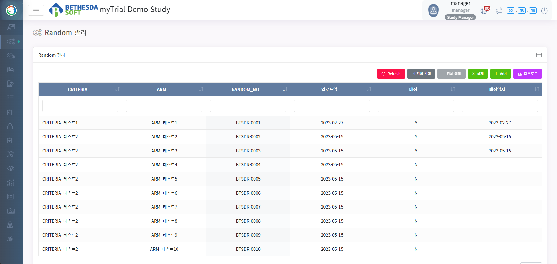This screenshot has width=557, height=264.
Task: Open the tools wrench icon in sidebar
Action: point(10,154)
